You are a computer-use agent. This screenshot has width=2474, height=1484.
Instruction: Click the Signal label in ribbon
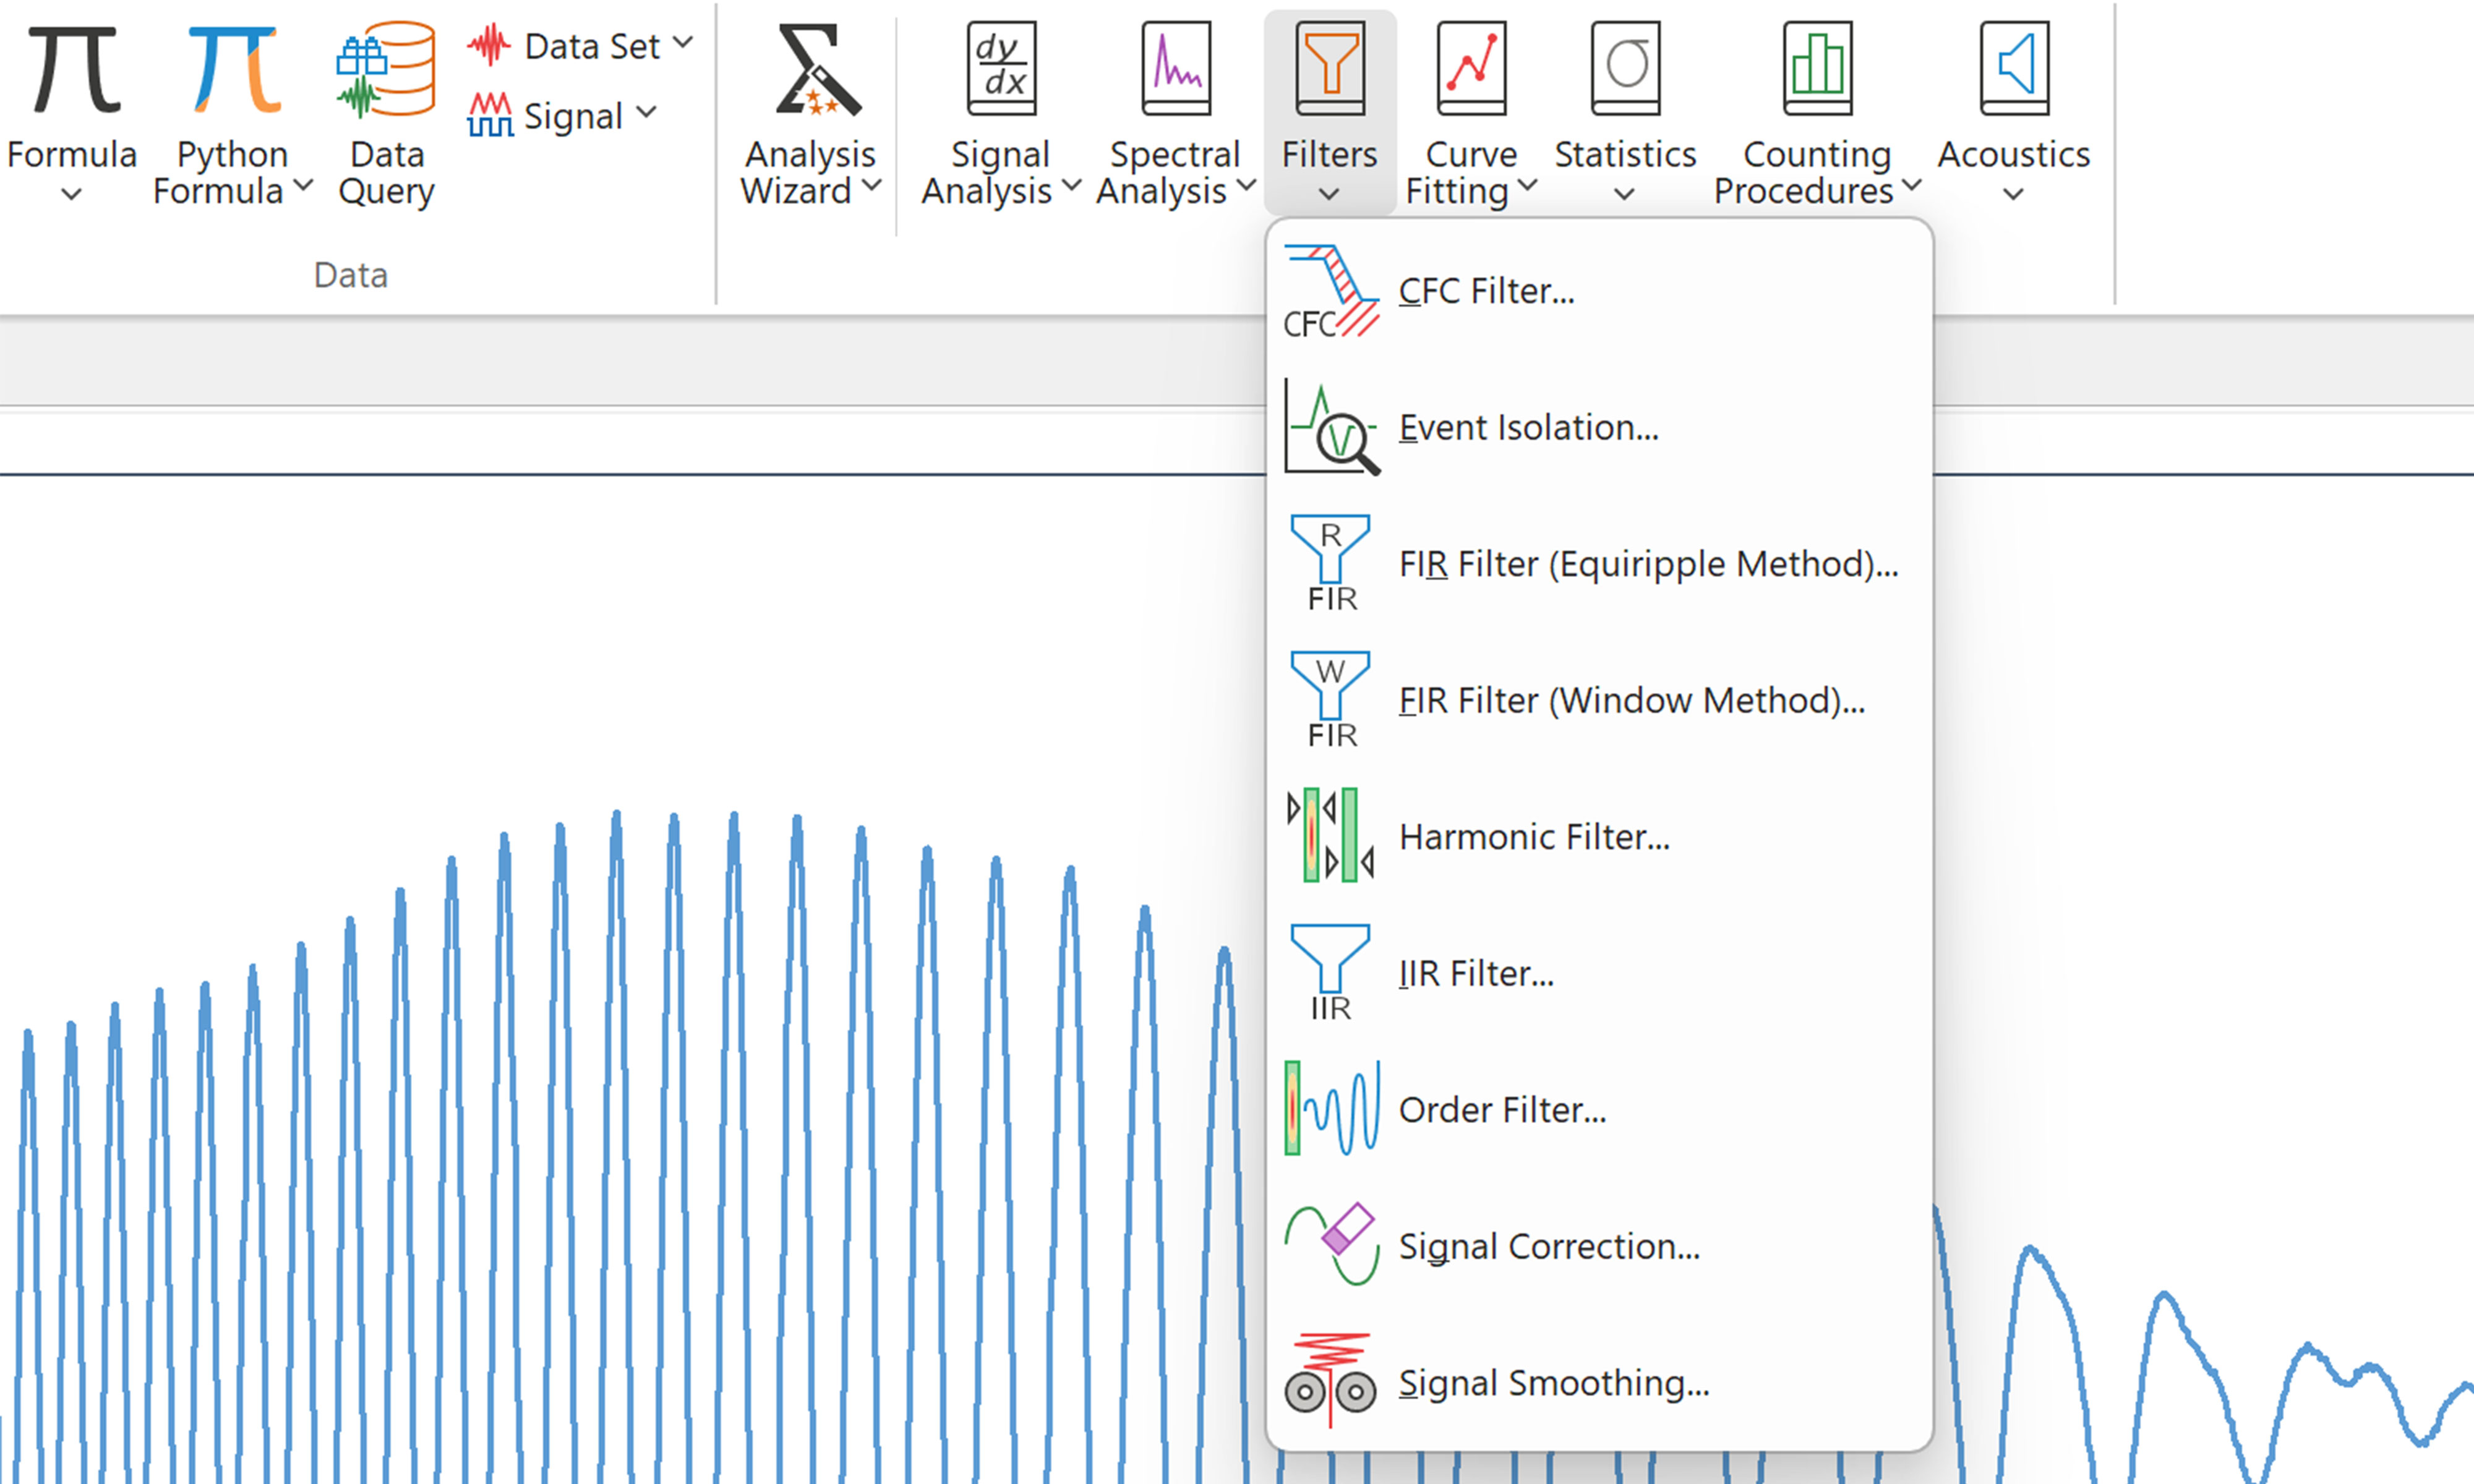573,116
